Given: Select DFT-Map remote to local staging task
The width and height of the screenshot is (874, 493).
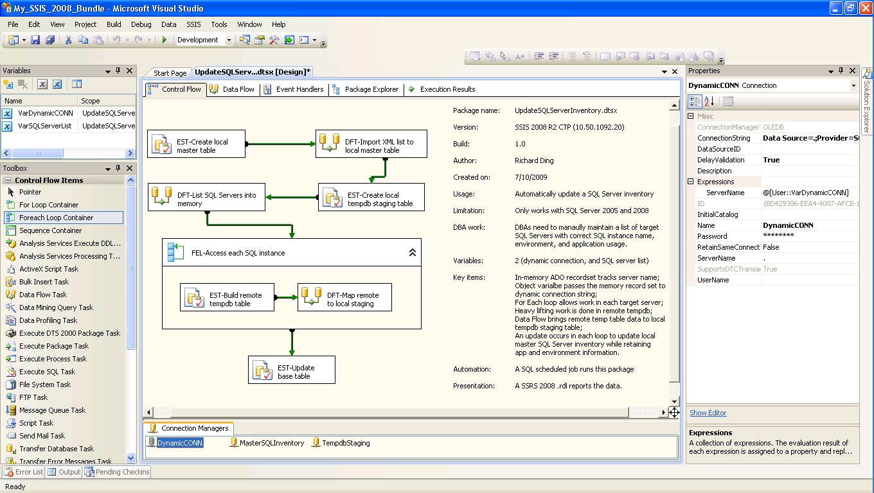Looking at the screenshot, I should (344, 298).
